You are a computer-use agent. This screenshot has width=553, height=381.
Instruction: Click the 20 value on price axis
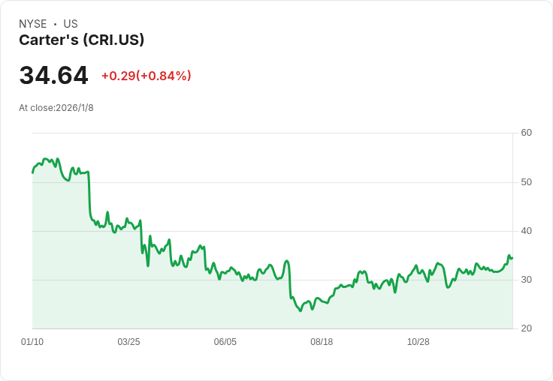(526, 328)
